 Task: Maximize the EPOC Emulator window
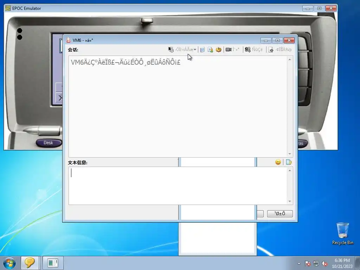pyautogui.click(x=319, y=8)
